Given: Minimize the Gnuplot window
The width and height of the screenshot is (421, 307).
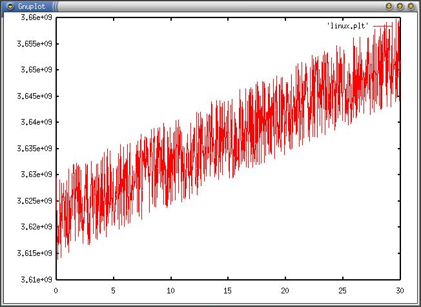Looking at the screenshot, I should [x=389, y=6].
